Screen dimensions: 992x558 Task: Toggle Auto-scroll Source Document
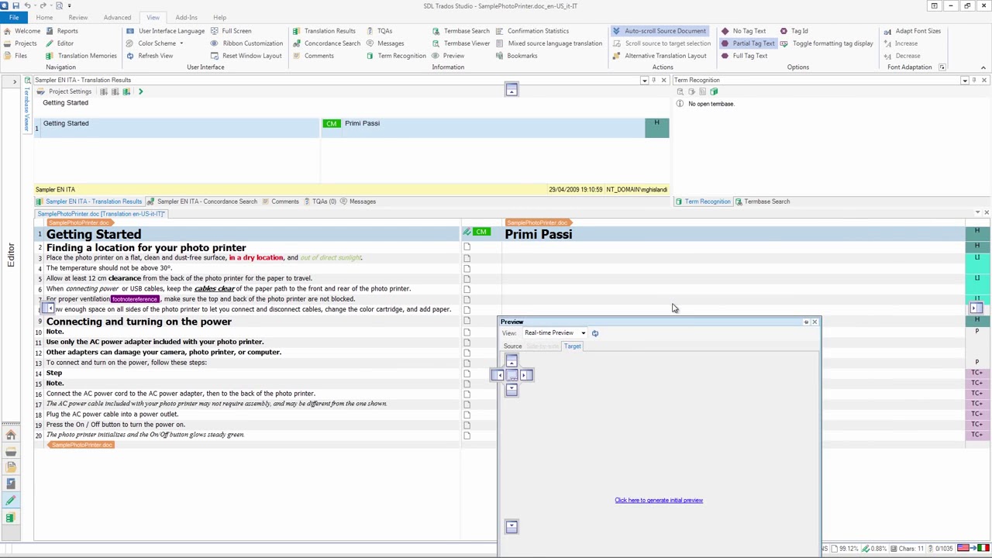[x=660, y=31]
